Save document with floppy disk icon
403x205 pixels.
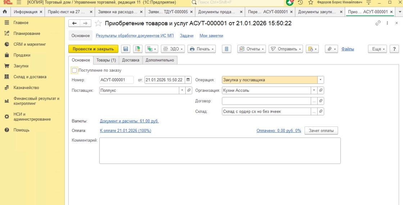(x=126, y=49)
